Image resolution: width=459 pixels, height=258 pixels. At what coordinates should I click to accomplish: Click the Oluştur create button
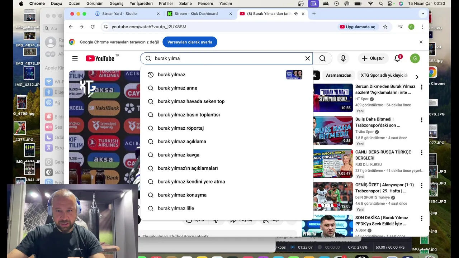coord(373,58)
